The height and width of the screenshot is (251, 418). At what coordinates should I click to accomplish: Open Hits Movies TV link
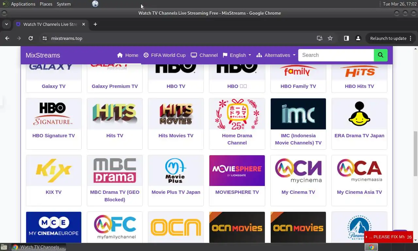(x=176, y=136)
